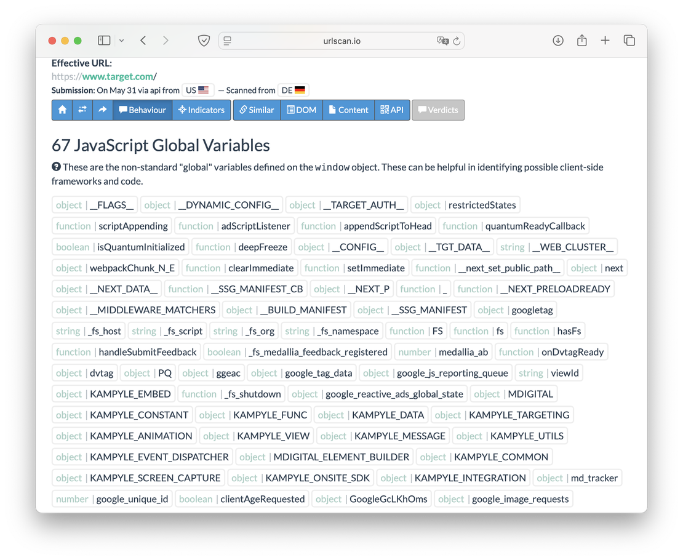
Task: Click the tab overview icon
Action: coord(629,40)
